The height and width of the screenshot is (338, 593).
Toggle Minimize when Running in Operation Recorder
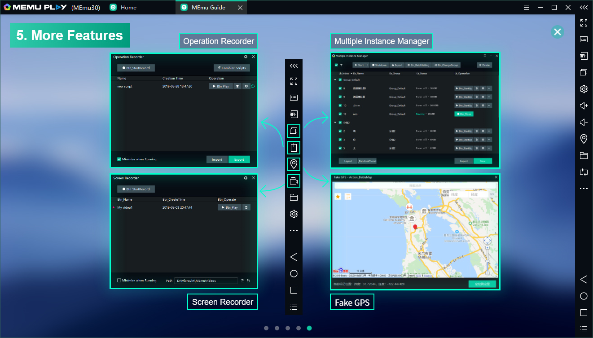coord(119,159)
